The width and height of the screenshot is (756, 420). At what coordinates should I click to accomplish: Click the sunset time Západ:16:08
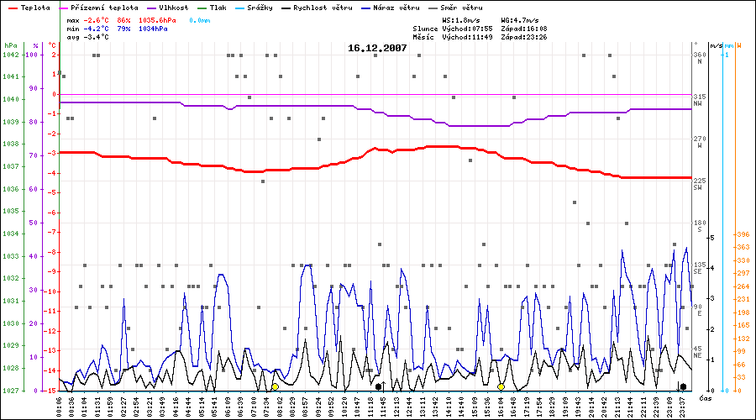[524, 29]
